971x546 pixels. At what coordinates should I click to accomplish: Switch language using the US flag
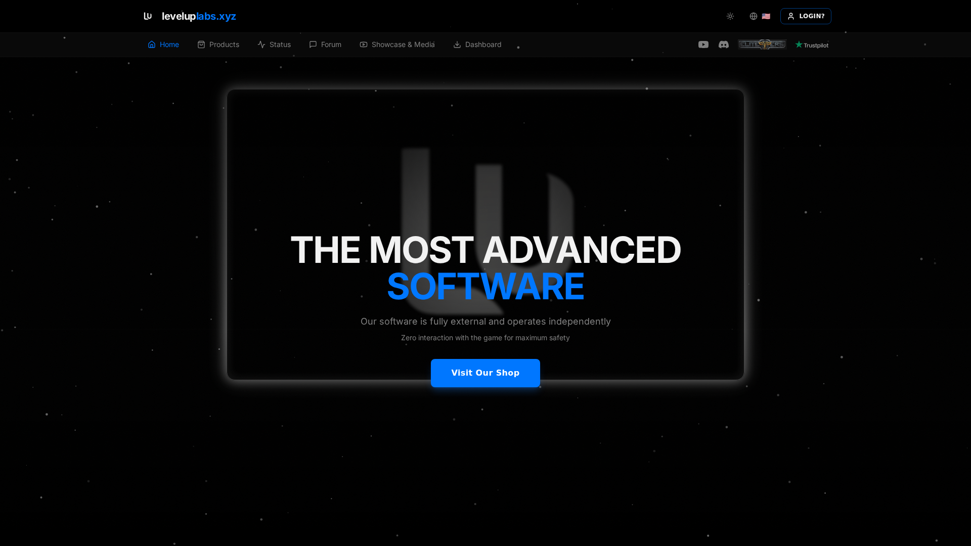[x=765, y=16]
